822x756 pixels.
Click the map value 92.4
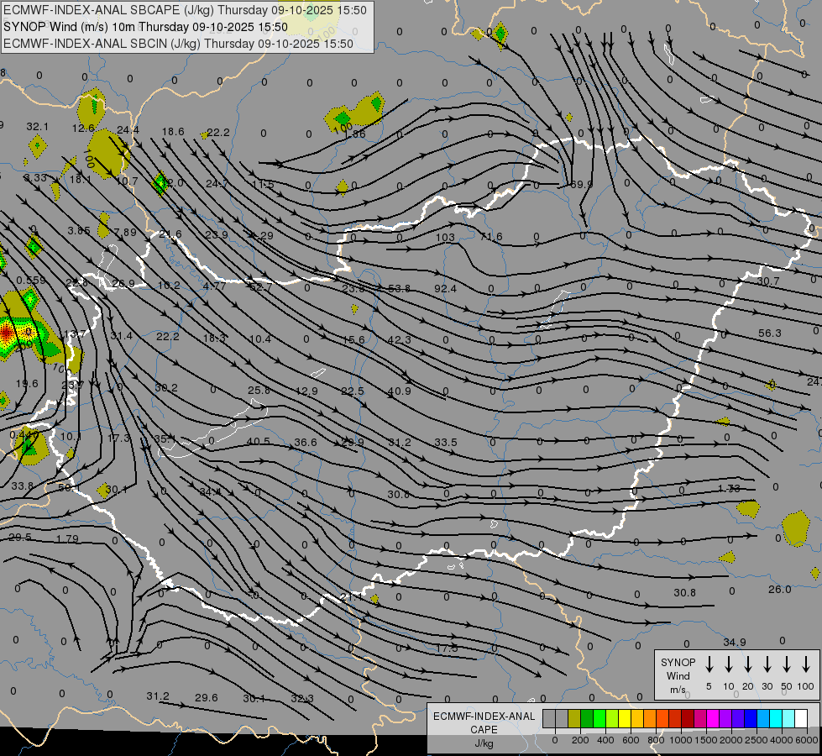coord(446,289)
